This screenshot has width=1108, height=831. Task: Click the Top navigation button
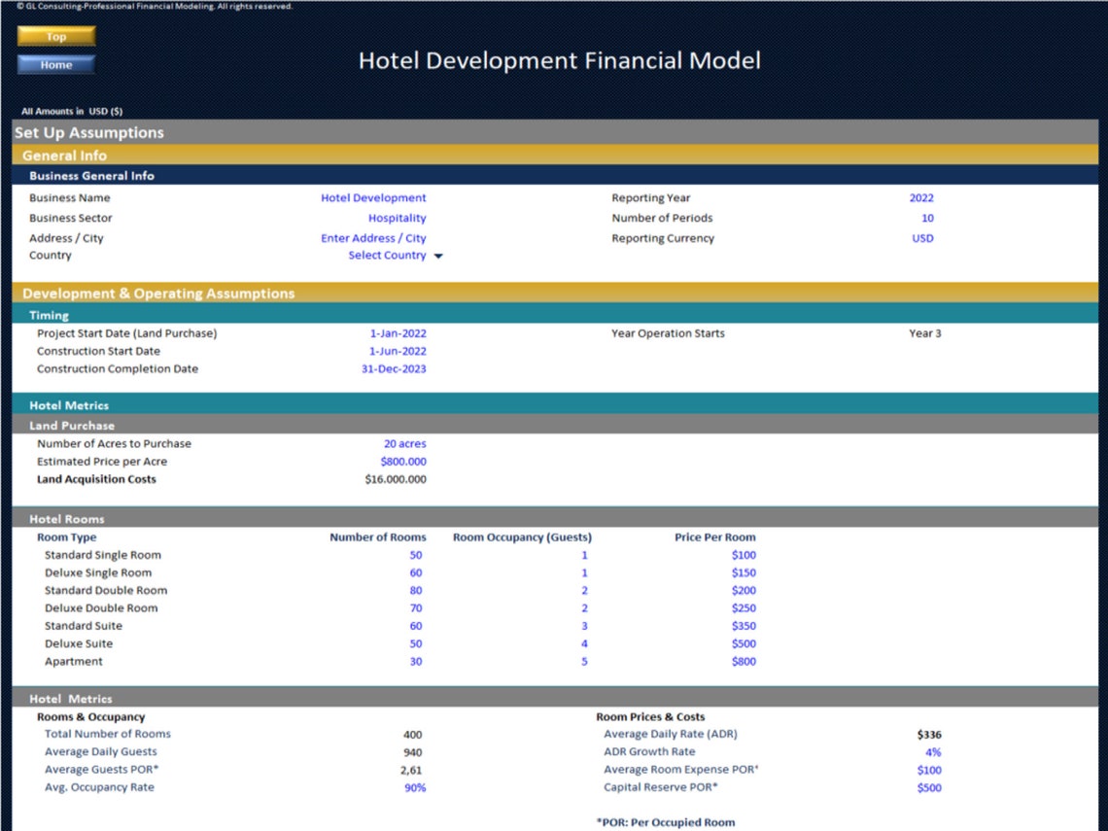click(55, 36)
